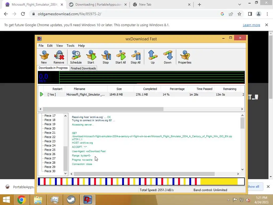Click Show all downloads button

click(254, 187)
